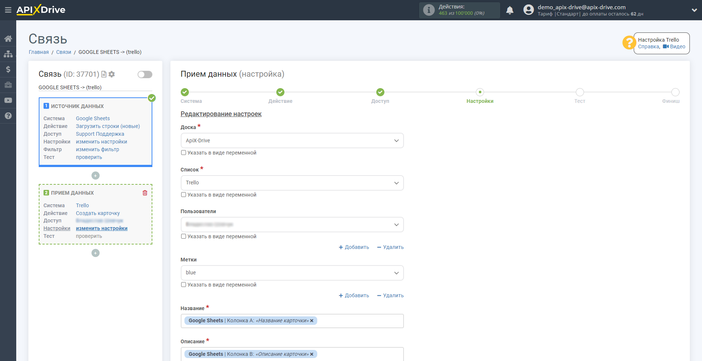Click source изменить настройки link
The image size is (702, 361).
pos(101,142)
